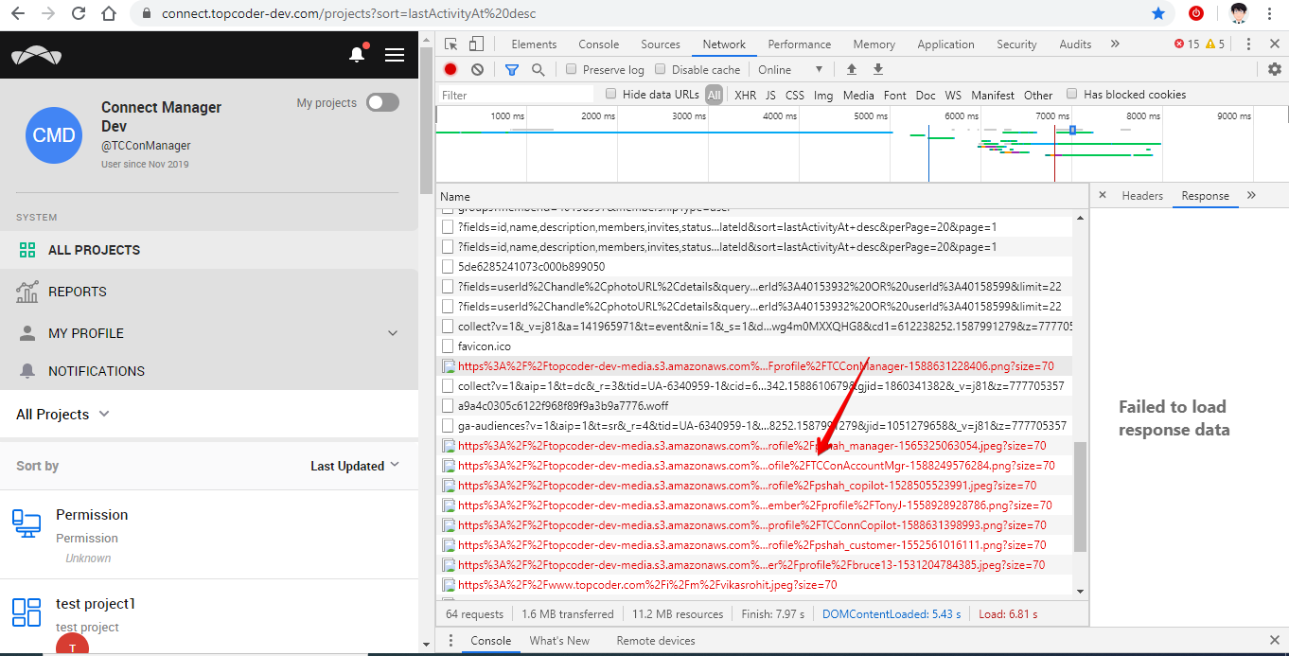1289x656 pixels.
Task: Enable the Preserve log checkbox
Action: (571, 69)
